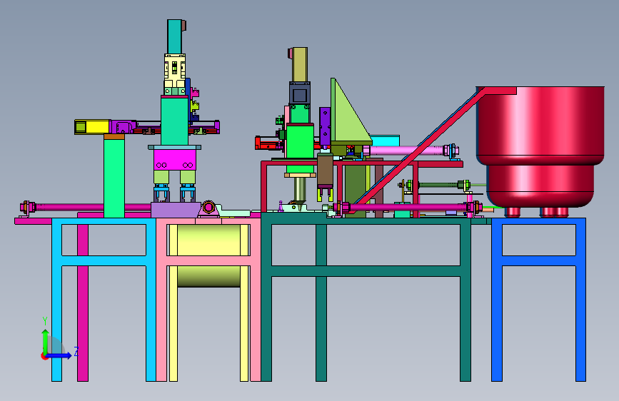
Task: Select the teal motor atop left tower
Action: pyautogui.click(x=174, y=36)
